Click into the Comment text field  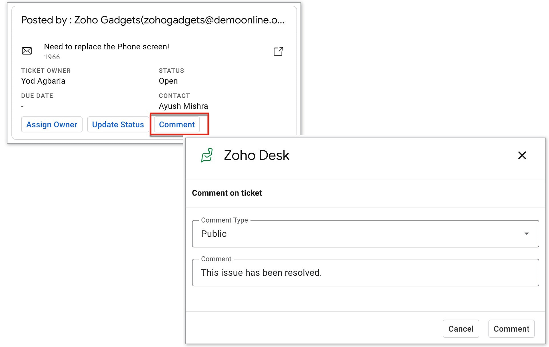coord(365,273)
